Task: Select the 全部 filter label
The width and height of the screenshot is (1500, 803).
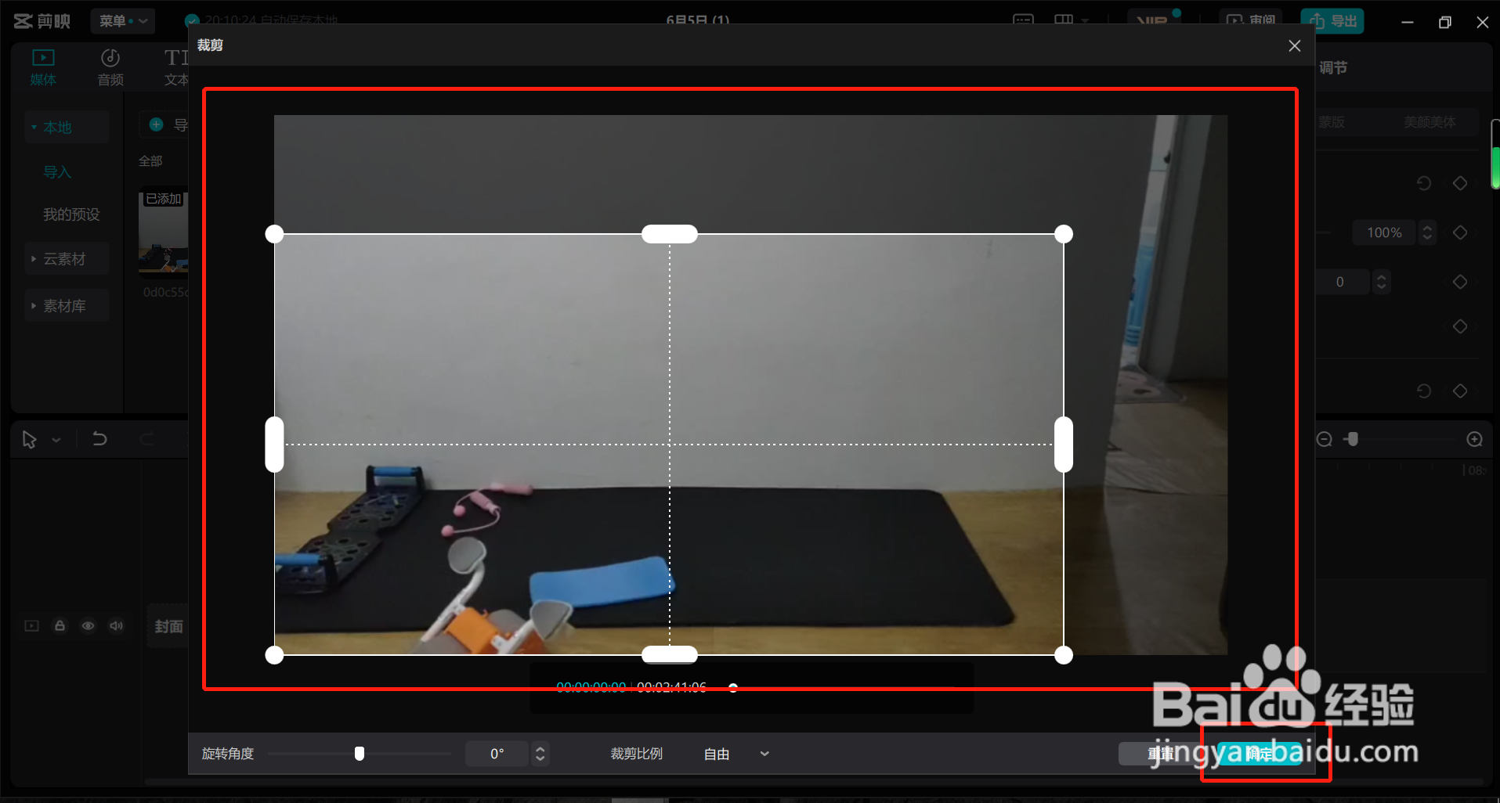Action: [x=150, y=161]
